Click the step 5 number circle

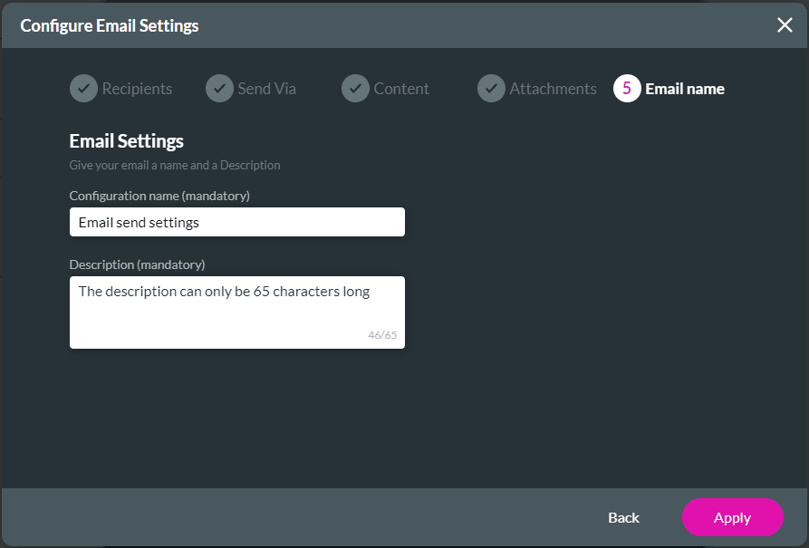(x=627, y=89)
